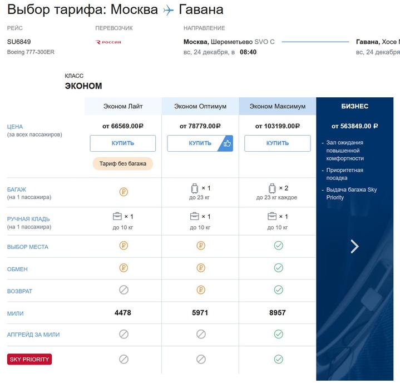
Task: Select the Эконом Лайт tariff header
Action: tap(123, 106)
